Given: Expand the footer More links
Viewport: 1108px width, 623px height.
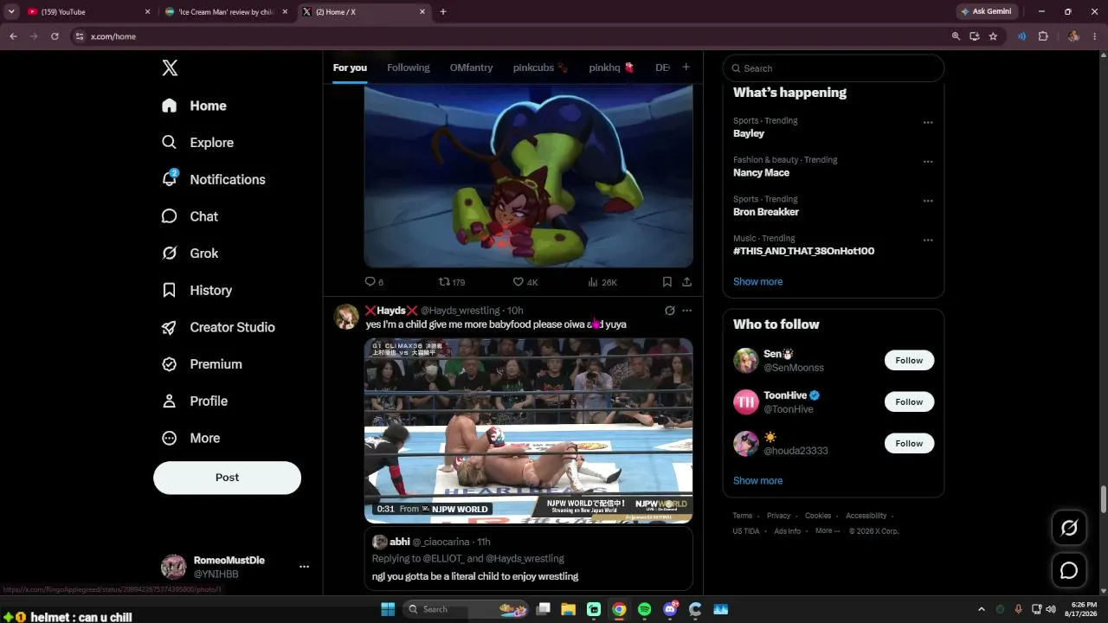Looking at the screenshot, I should [827, 530].
